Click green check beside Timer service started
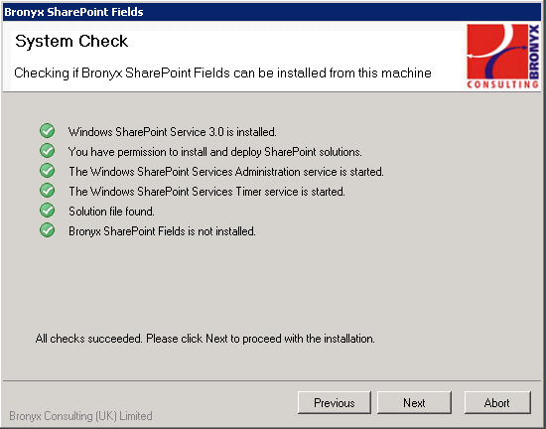 47,191
